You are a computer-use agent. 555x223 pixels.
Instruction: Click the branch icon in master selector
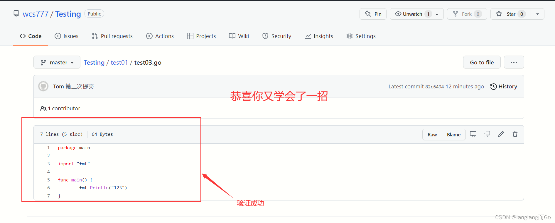click(43, 62)
